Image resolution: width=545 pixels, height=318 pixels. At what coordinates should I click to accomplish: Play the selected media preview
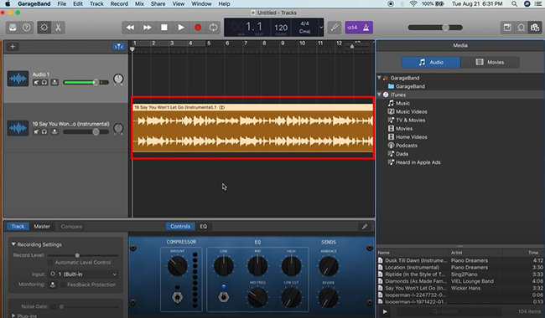point(385,311)
